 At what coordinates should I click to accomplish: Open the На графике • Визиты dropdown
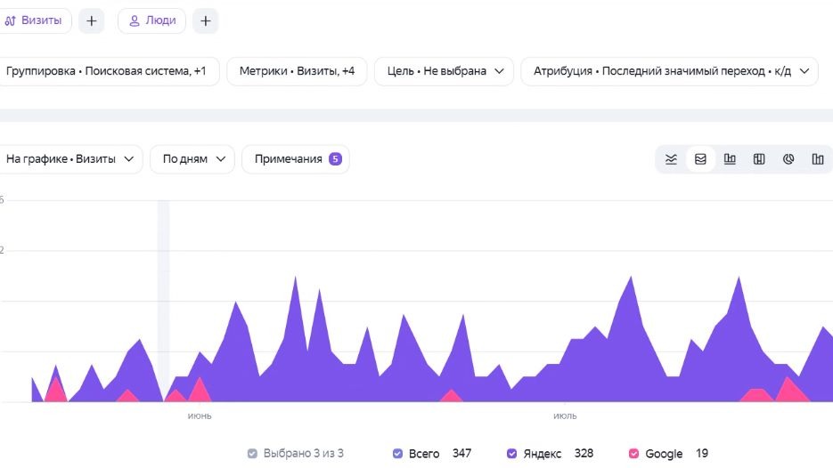tap(69, 159)
